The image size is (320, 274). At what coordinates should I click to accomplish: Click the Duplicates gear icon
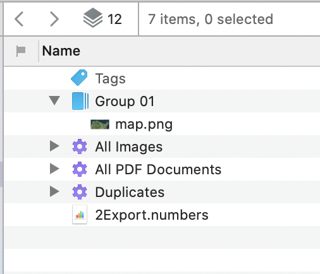[80, 192]
